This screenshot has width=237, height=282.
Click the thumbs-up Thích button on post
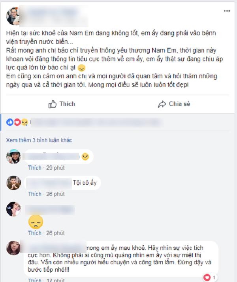pyautogui.click(x=62, y=104)
